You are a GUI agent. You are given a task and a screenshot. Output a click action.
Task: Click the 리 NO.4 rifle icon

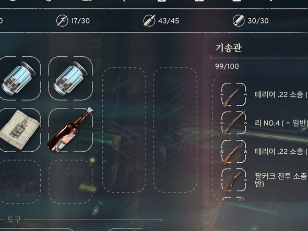coord(234,123)
